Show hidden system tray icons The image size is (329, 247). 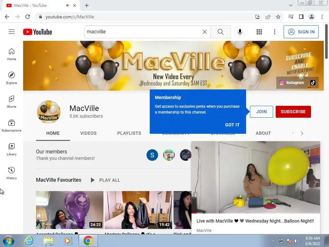coord(273,241)
